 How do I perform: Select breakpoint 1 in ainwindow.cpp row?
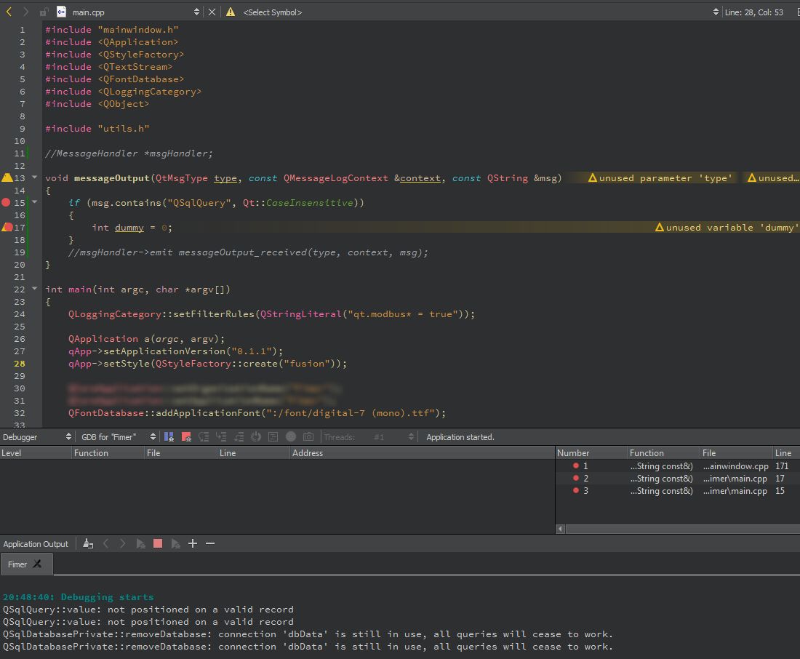tap(678, 466)
